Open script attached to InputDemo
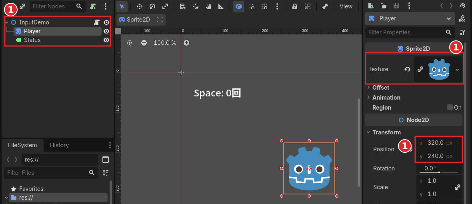Screen dimensions: 472x204 97,22
